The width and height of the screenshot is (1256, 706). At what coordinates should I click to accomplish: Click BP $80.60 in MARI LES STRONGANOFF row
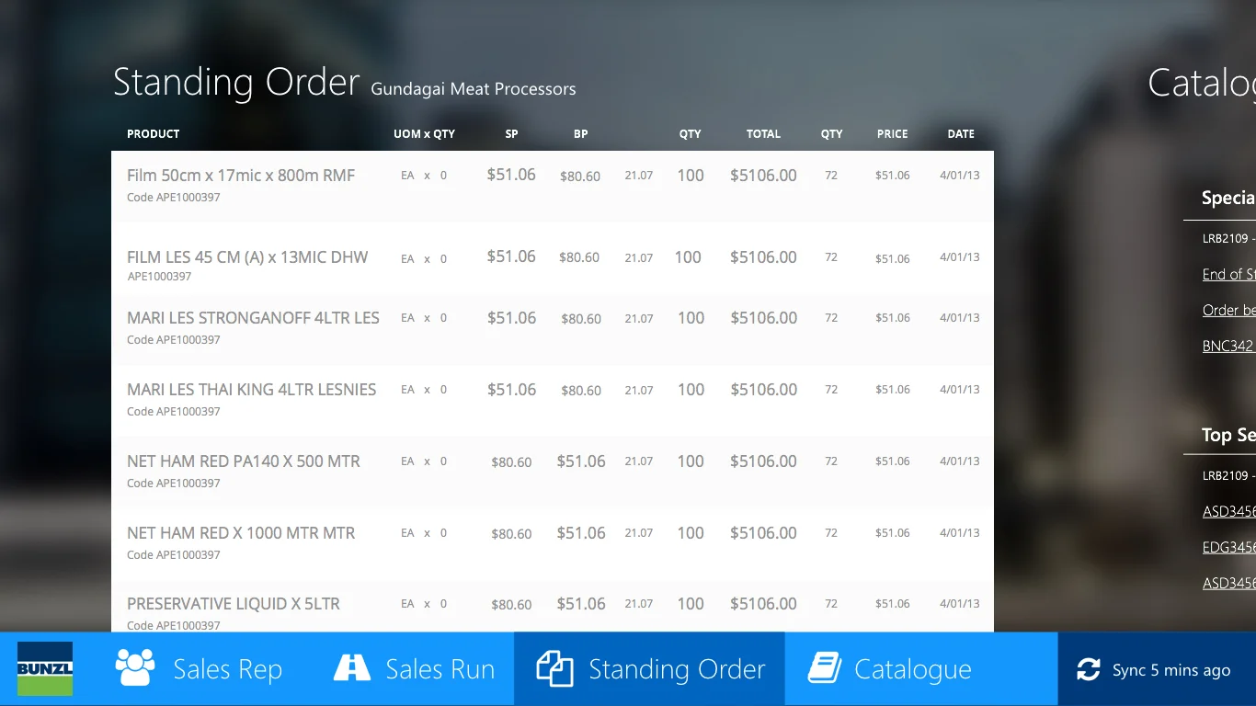click(581, 319)
